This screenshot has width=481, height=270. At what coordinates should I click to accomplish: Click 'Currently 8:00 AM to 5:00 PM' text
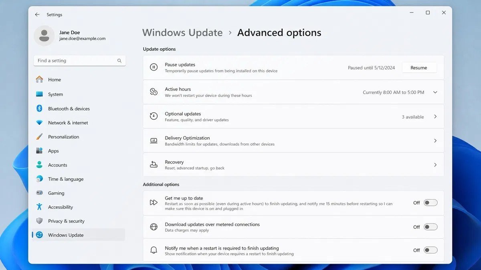pos(393,92)
